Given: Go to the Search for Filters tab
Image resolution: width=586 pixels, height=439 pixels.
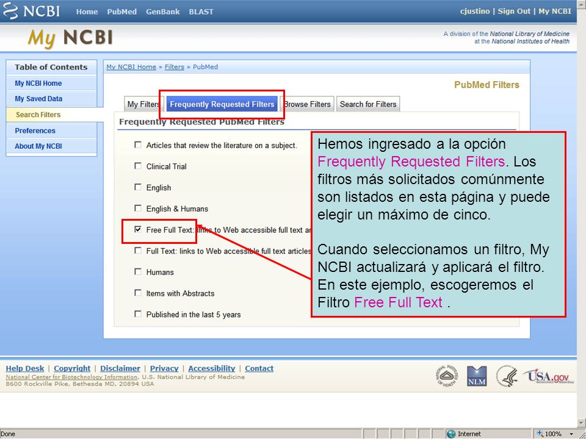Looking at the screenshot, I should pos(368,104).
